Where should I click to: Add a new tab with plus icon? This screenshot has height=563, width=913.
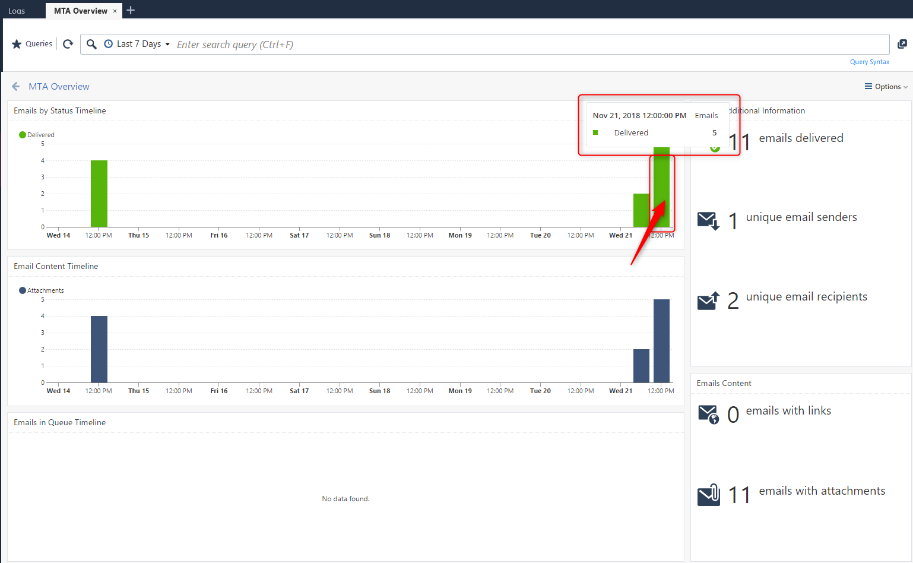pyautogui.click(x=131, y=10)
